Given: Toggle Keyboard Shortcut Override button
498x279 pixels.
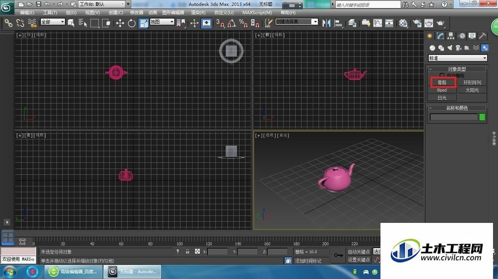Looking at the screenshot, I should click(207, 23).
